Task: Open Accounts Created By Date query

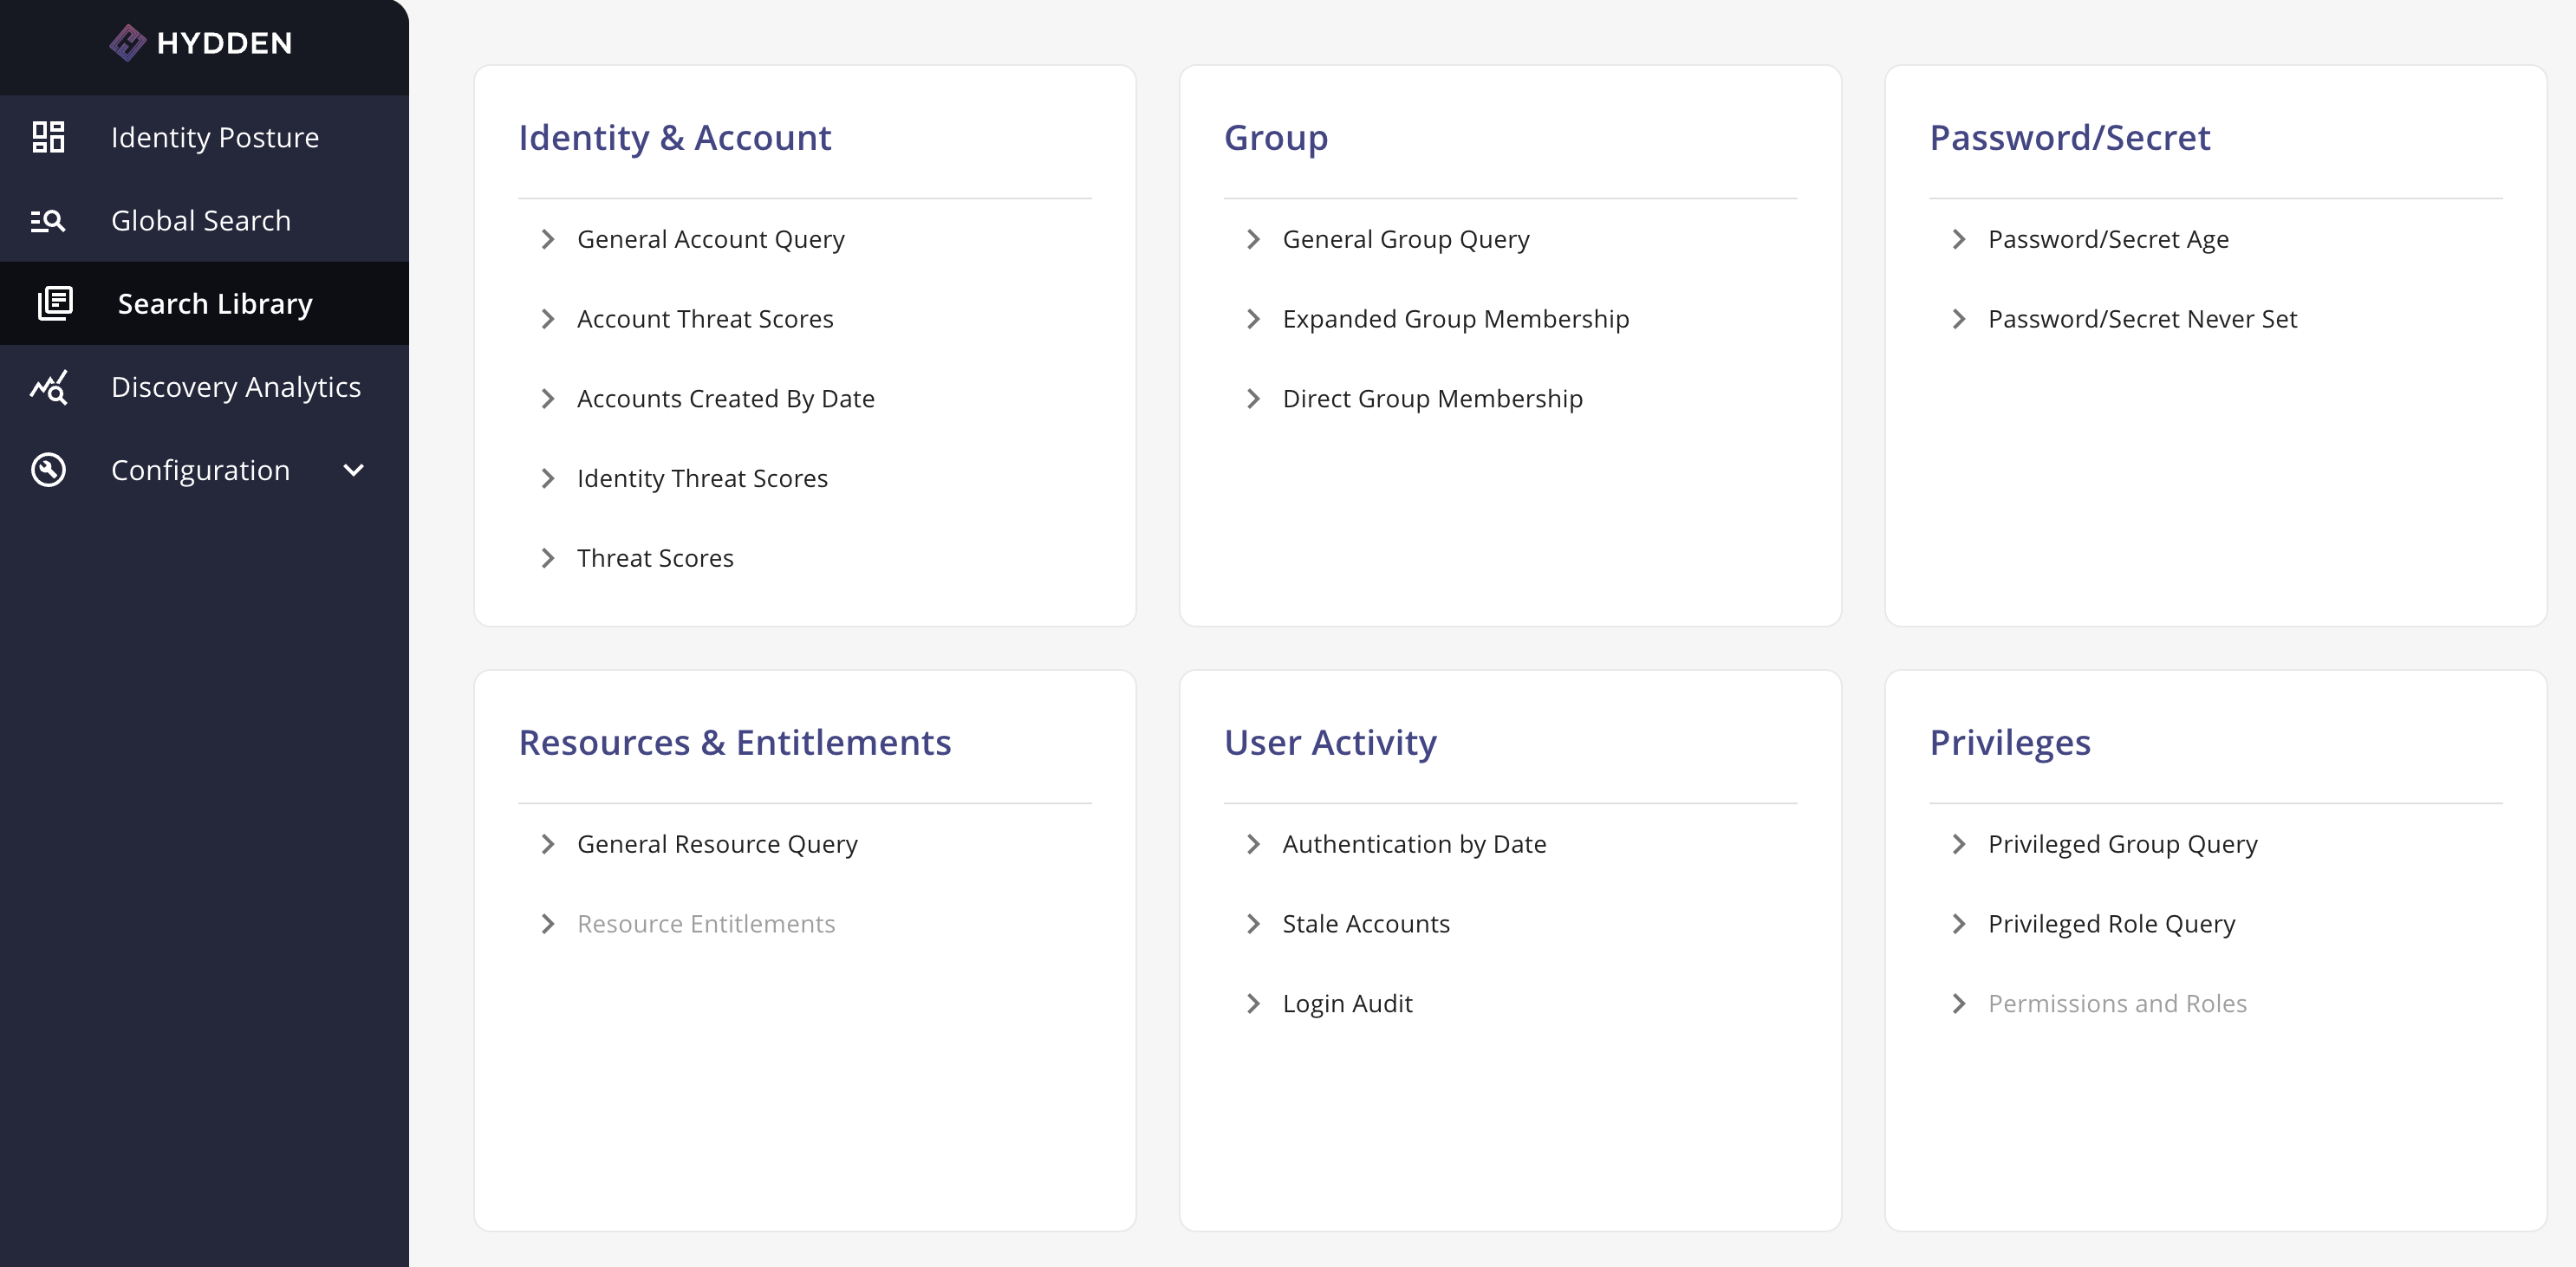Action: (x=726, y=399)
